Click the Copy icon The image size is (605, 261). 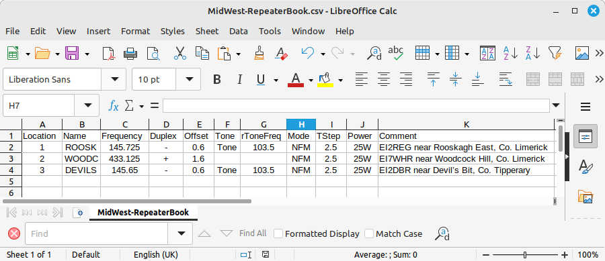tap(202, 53)
